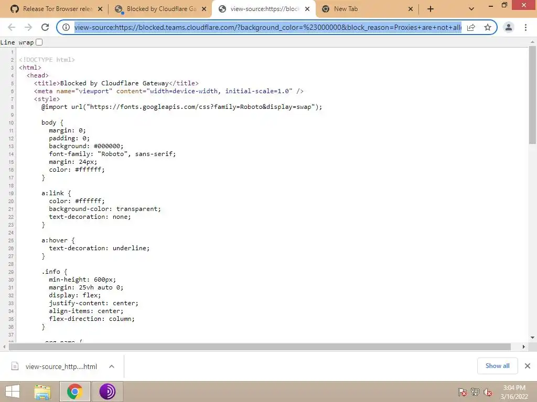Click the 'a:hover {' selector line

(58, 240)
